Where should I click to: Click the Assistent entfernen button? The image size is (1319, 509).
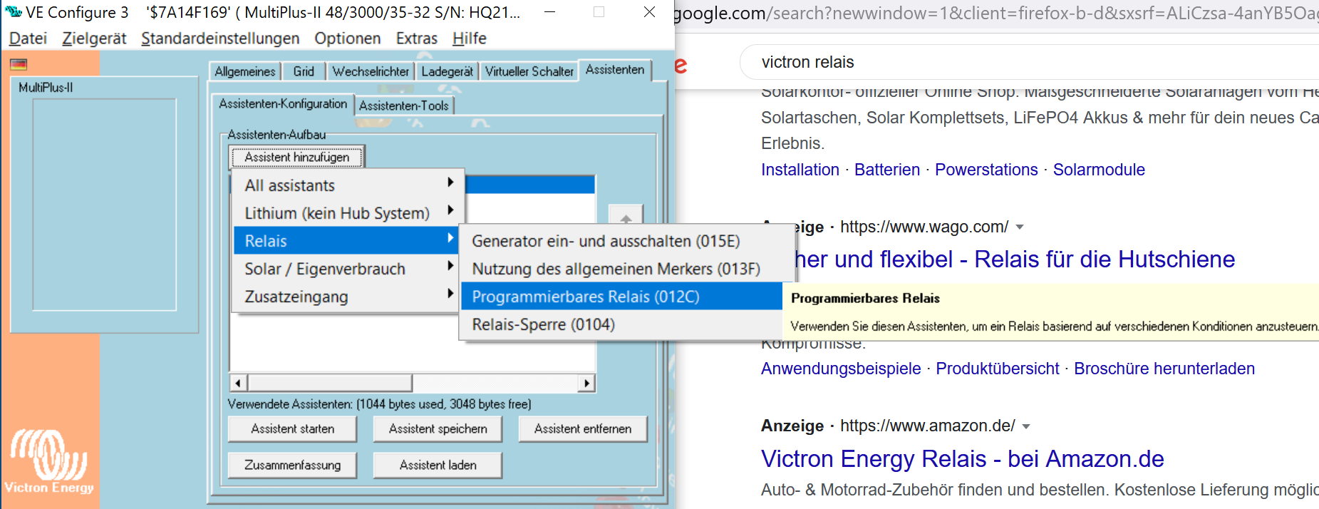pos(583,428)
